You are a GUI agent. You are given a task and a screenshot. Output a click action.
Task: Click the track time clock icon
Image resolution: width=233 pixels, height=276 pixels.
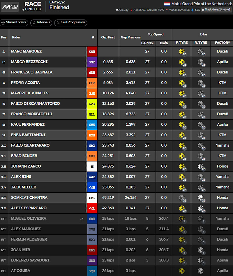tap(203, 10)
